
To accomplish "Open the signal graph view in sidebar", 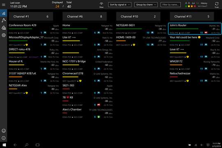I will point(4,21).
